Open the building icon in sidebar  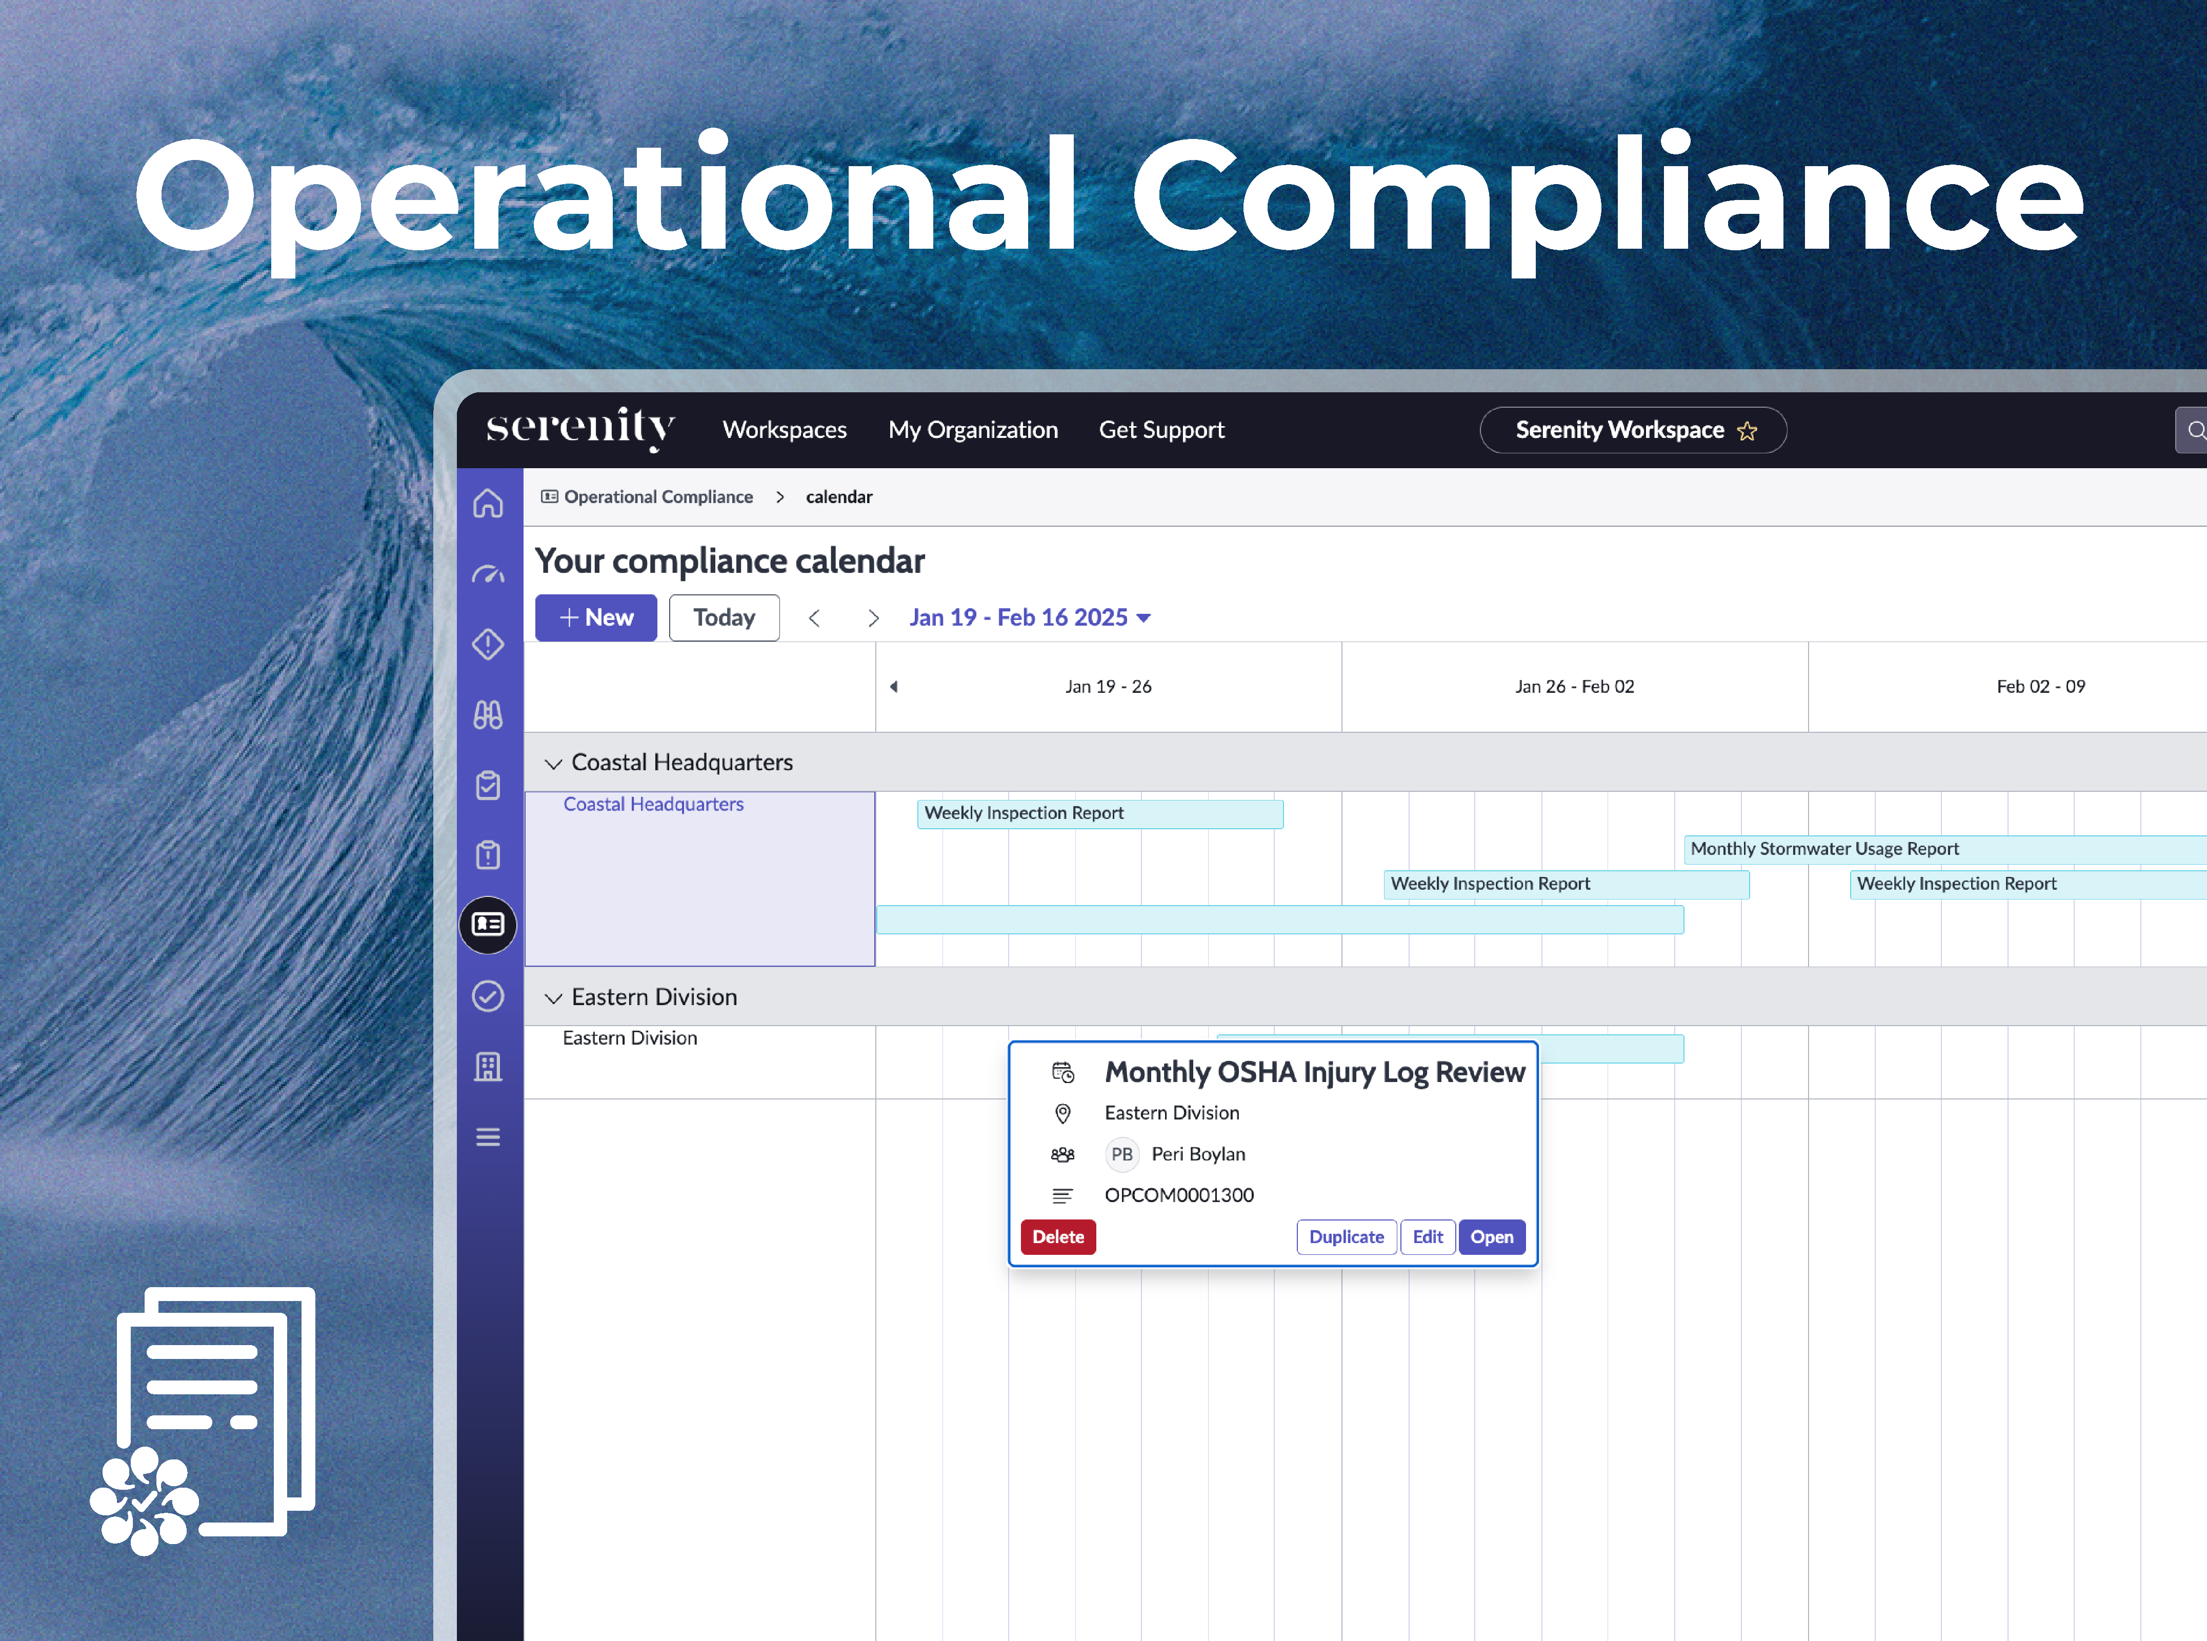(x=488, y=1067)
